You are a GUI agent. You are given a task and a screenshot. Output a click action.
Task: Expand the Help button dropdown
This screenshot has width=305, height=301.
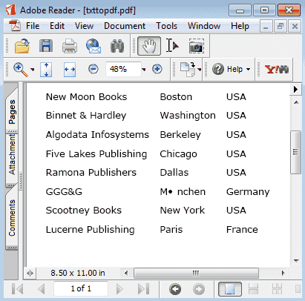(248, 69)
